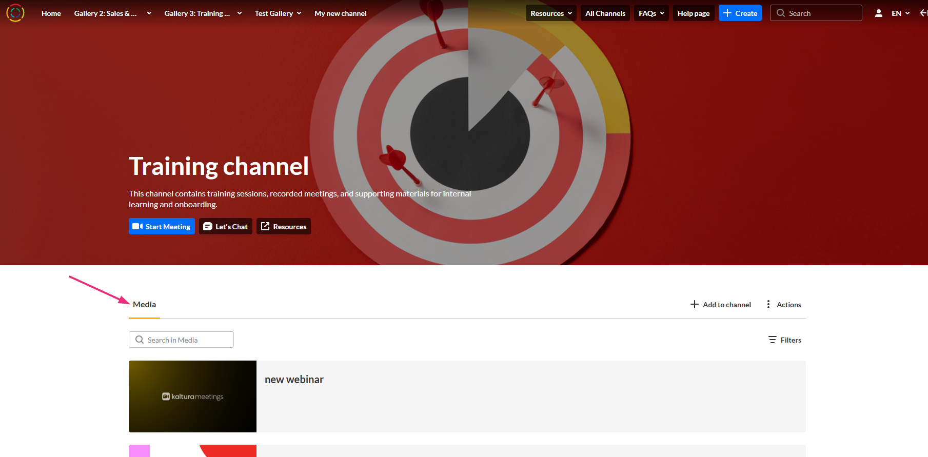Go to Home in navigation

click(x=51, y=13)
